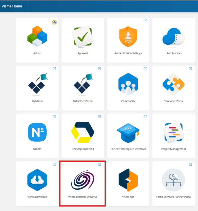The height and width of the screenshot is (211, 198).
Task: Open the Admin app cubes icon
Action: tap(37, 36)
